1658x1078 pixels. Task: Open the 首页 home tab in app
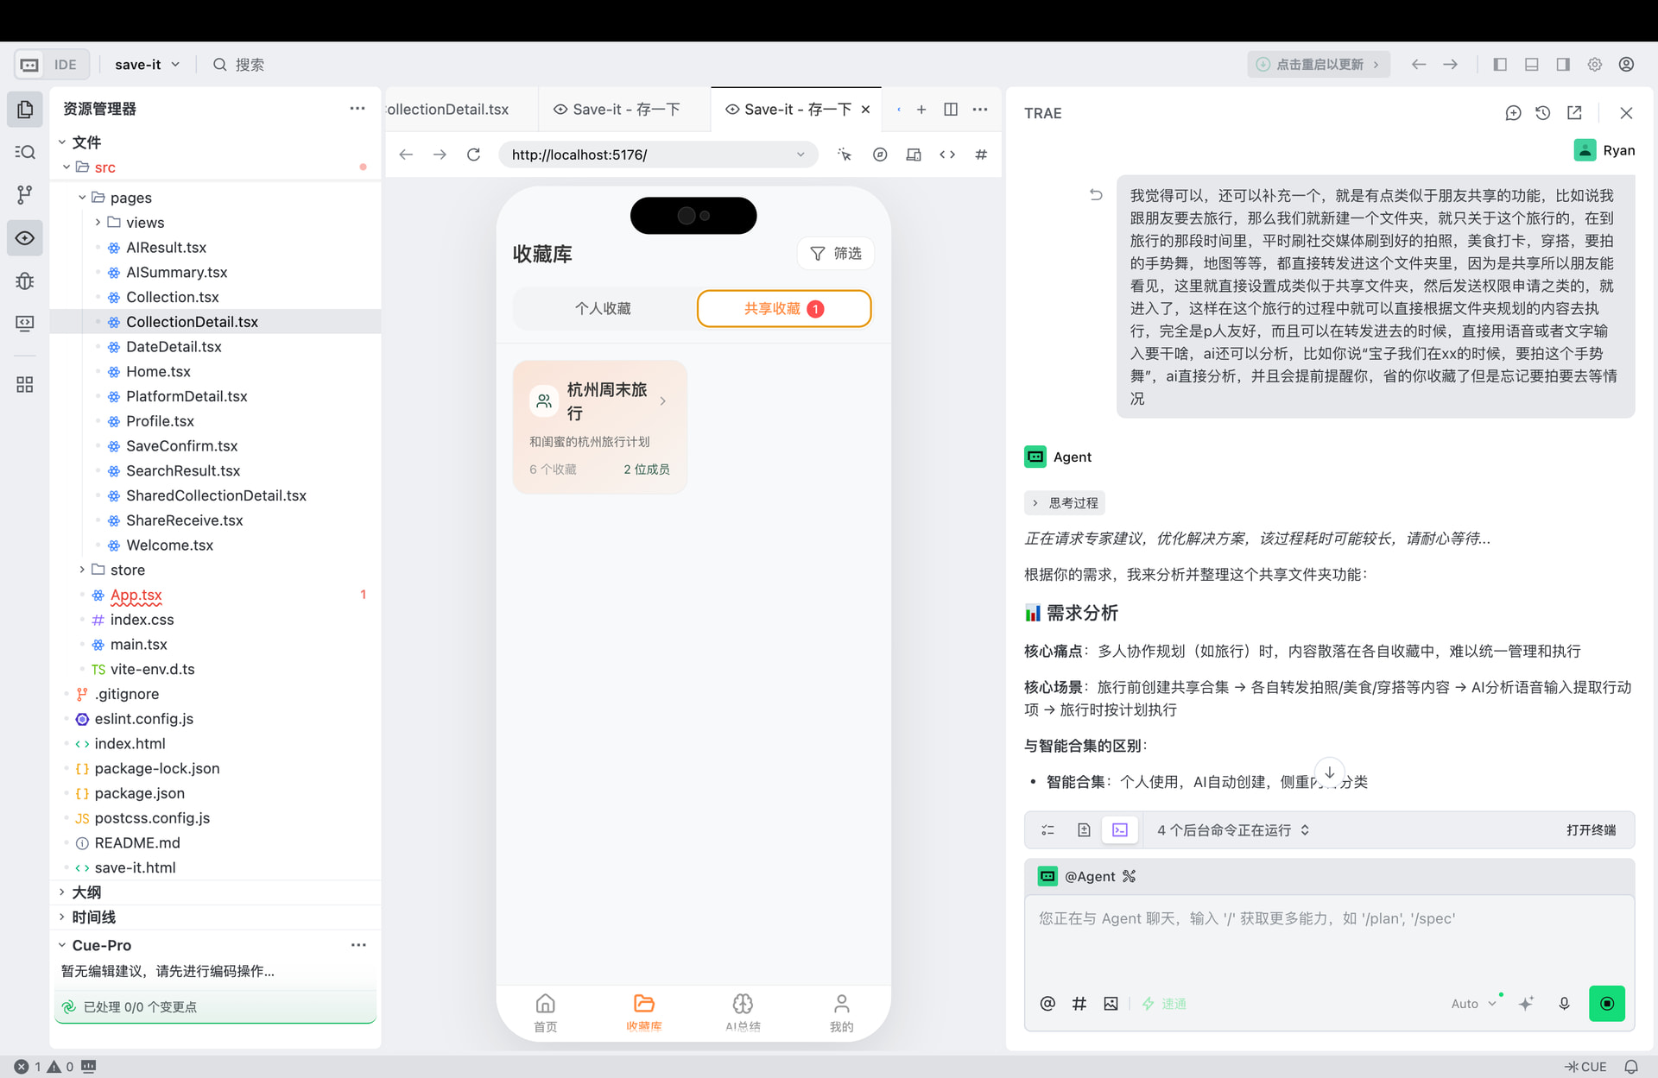pyautogui.click(x=546, y=1013)
